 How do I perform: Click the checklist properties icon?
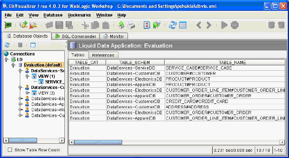tap(147, 25)
